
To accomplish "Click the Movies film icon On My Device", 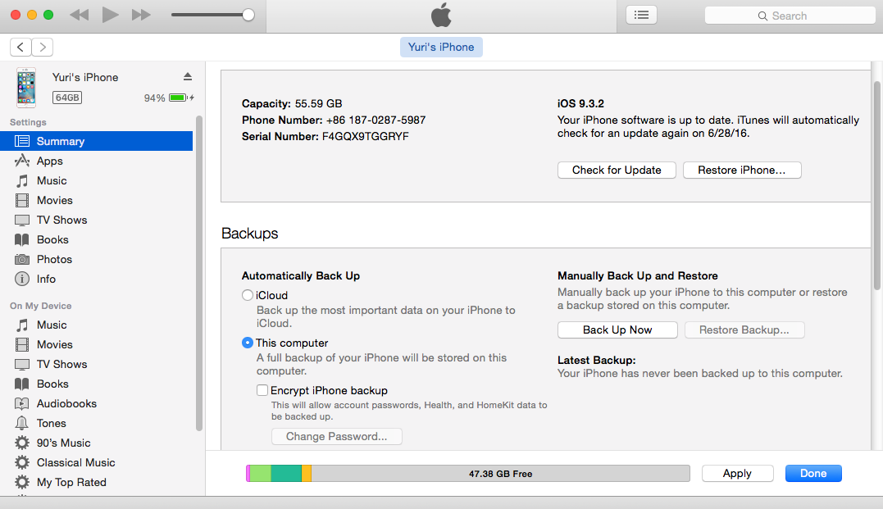I will click(x=22, y=344).
